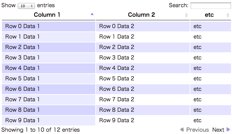Click the Previous page left arrow icon

click(x=182, y=130)
